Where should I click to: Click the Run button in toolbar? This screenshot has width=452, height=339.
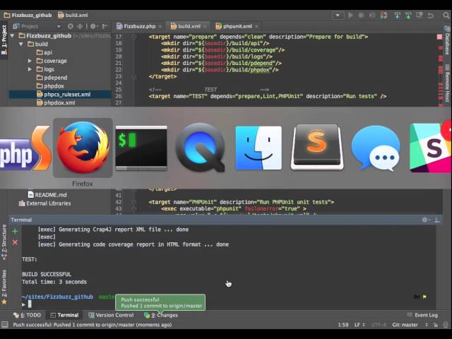(x=350, y=15)
